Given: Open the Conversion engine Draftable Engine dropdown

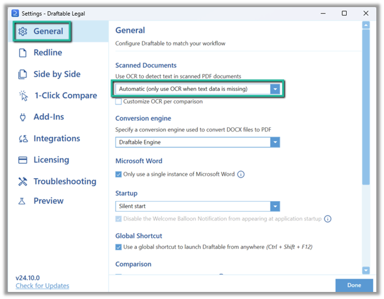Looking at the screenshot, I should pos(197,142).
